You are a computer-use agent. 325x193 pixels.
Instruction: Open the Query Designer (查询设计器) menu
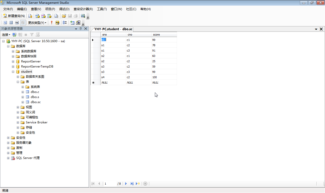click(x=83, y=9)
